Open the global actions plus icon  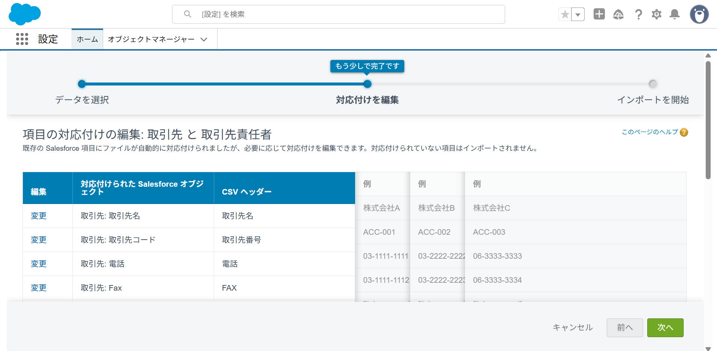pos(599,14)
